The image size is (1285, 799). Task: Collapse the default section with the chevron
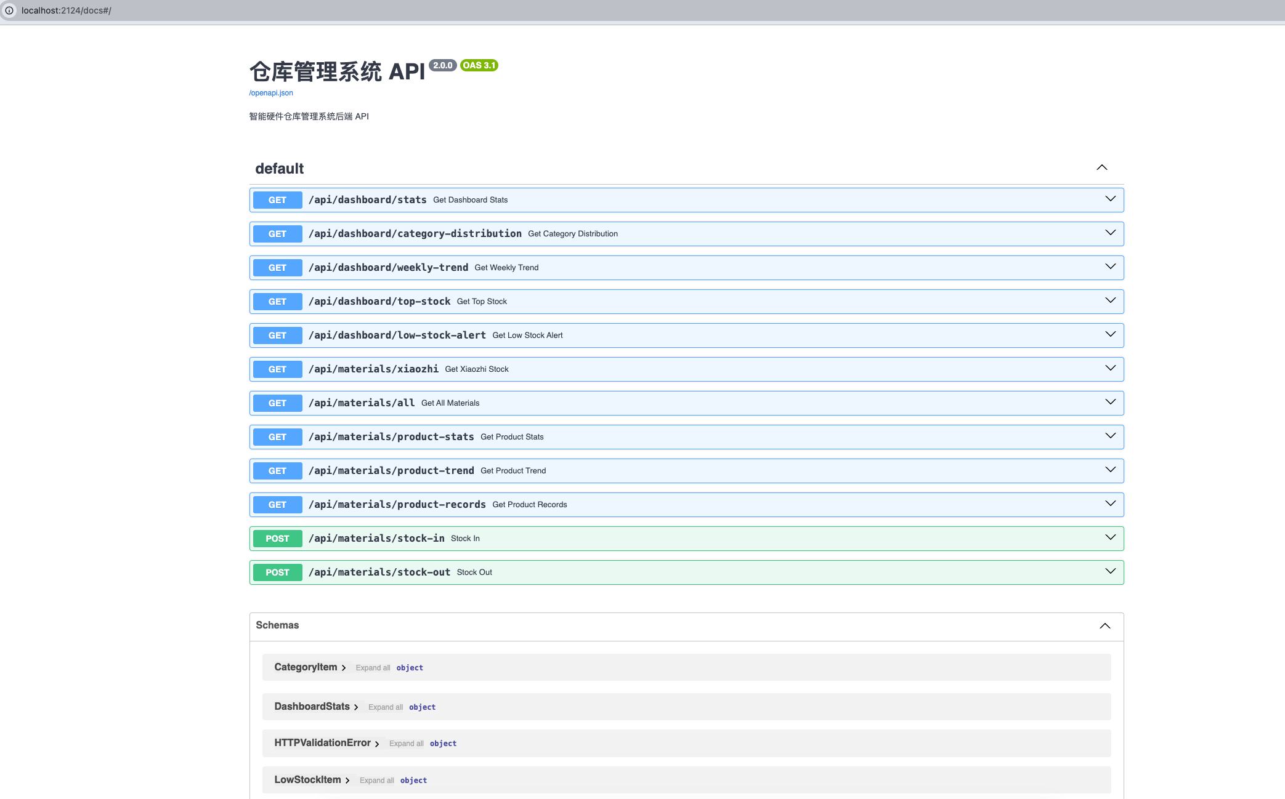pyautogui.click(x=1101, y=167)
